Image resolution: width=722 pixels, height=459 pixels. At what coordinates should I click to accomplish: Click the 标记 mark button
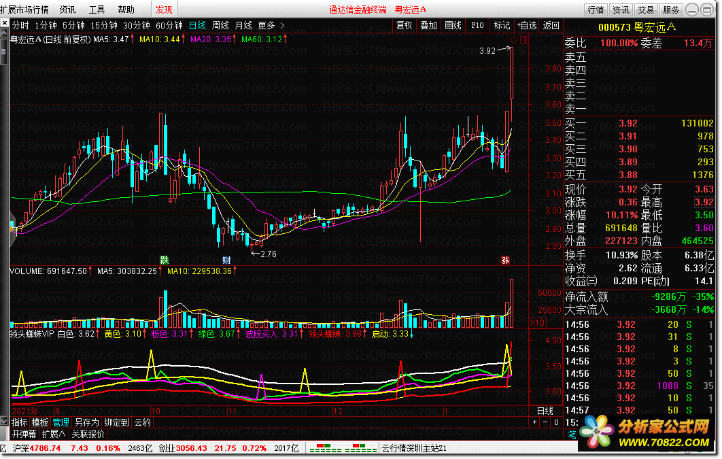(x=502, y=25)
